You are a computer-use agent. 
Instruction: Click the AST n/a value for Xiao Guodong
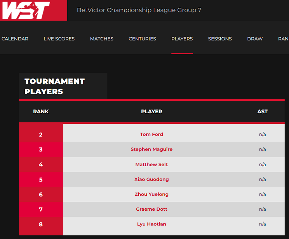point(263,179)
